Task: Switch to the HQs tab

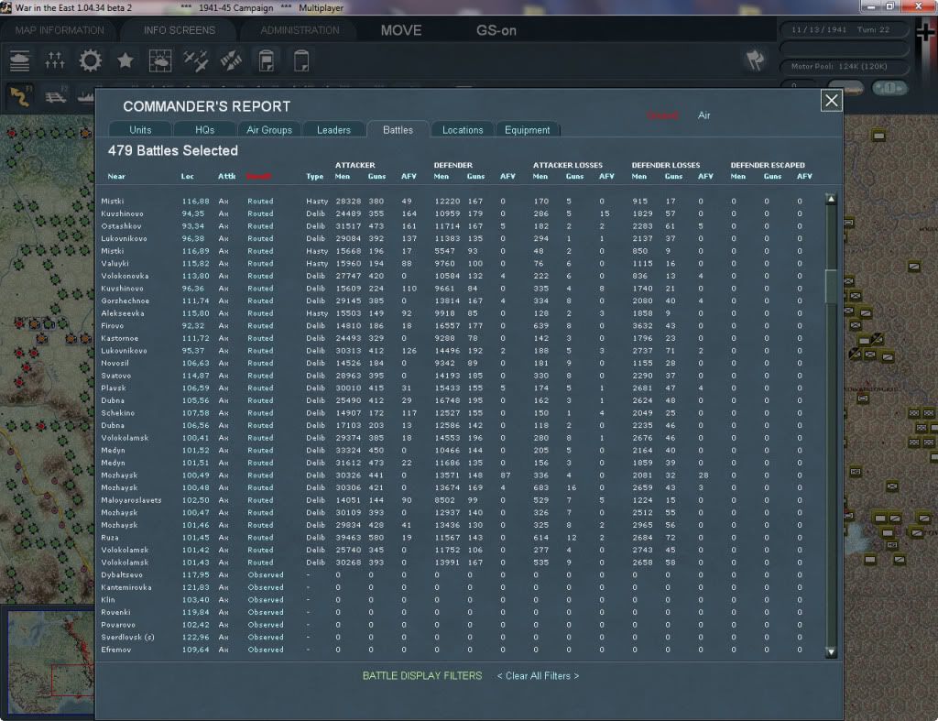Action: click(x=204, y=130)
